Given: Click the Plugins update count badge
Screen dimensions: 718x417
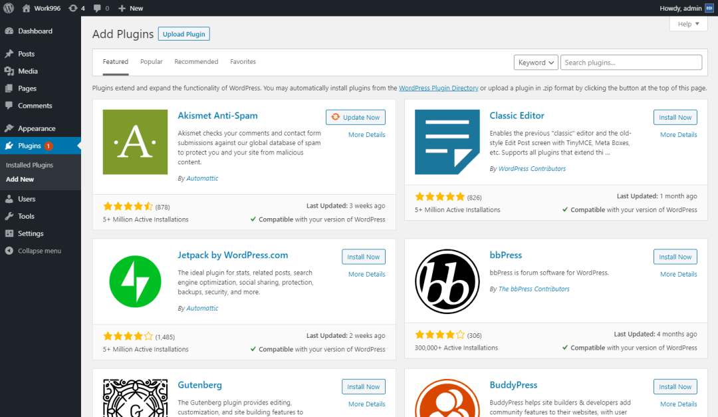Looking at the screenshot, I should (x=49, y=146).
